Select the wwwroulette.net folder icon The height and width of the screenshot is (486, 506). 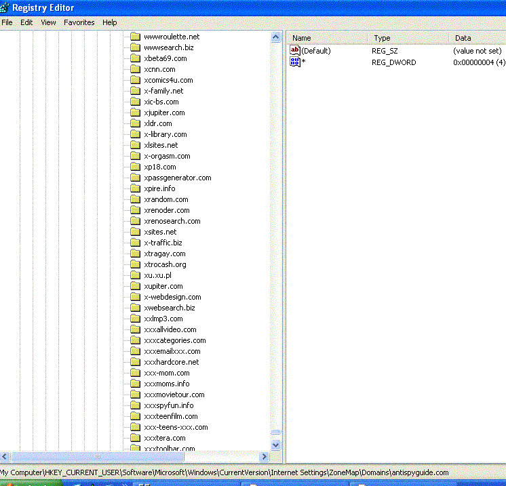point(135,37)
